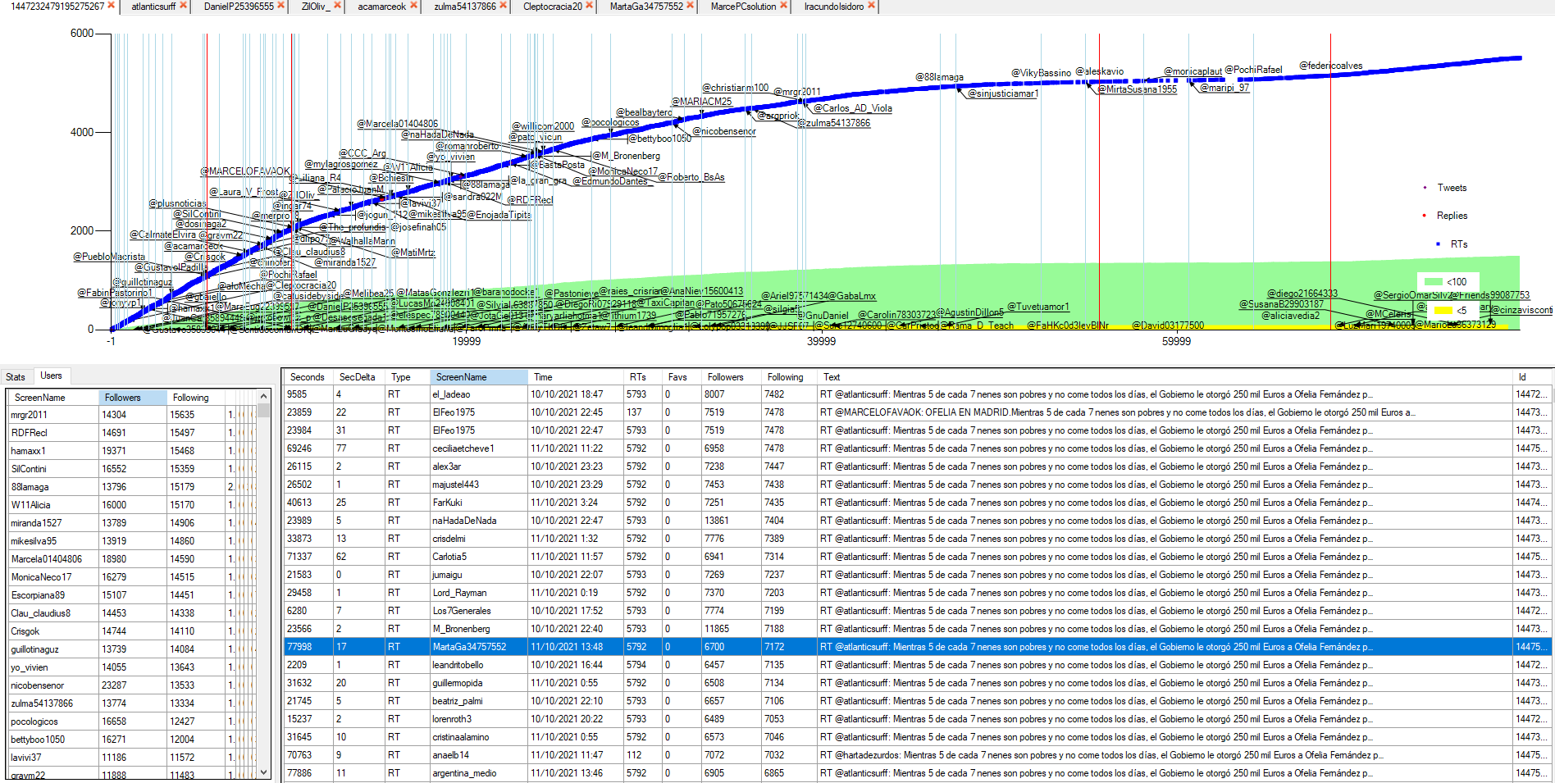This screenshot has height=783, width=1555.
Task: Close the MarcePCsolution tab
Action: [783, 6]
